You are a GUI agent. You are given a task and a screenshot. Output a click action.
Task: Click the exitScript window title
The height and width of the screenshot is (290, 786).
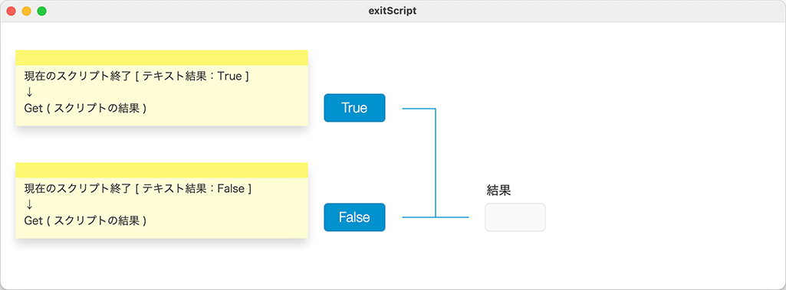393,11
